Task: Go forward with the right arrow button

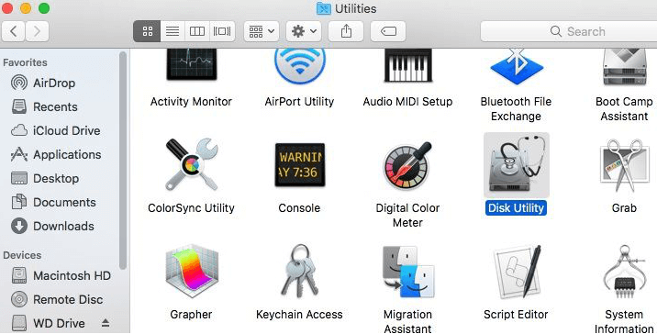Action: (x=38, y=31)
